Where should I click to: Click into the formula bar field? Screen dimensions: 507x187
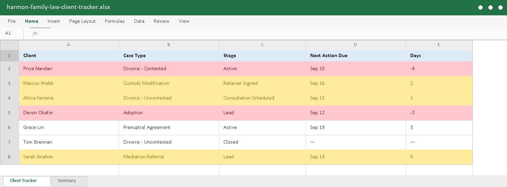point(274,33)
